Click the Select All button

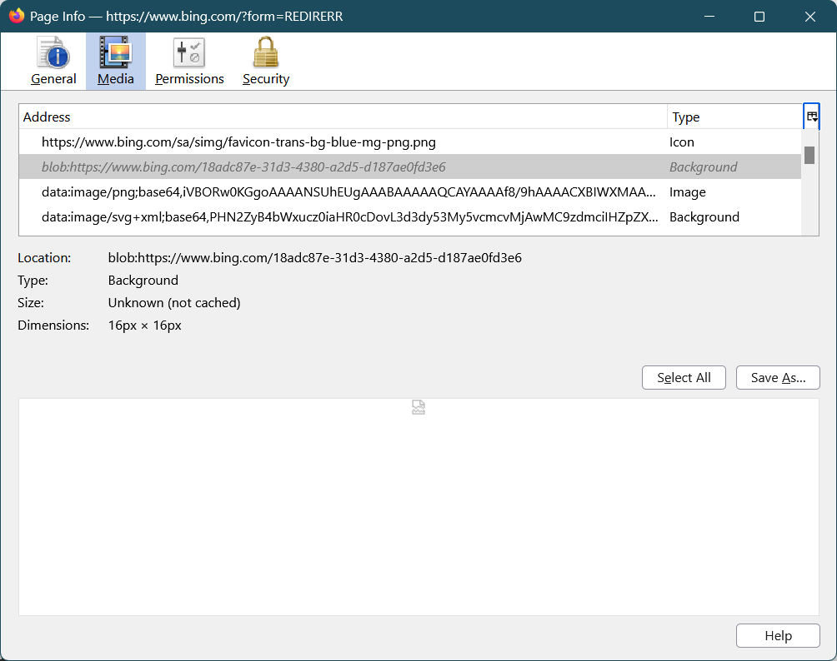[684, 378]
